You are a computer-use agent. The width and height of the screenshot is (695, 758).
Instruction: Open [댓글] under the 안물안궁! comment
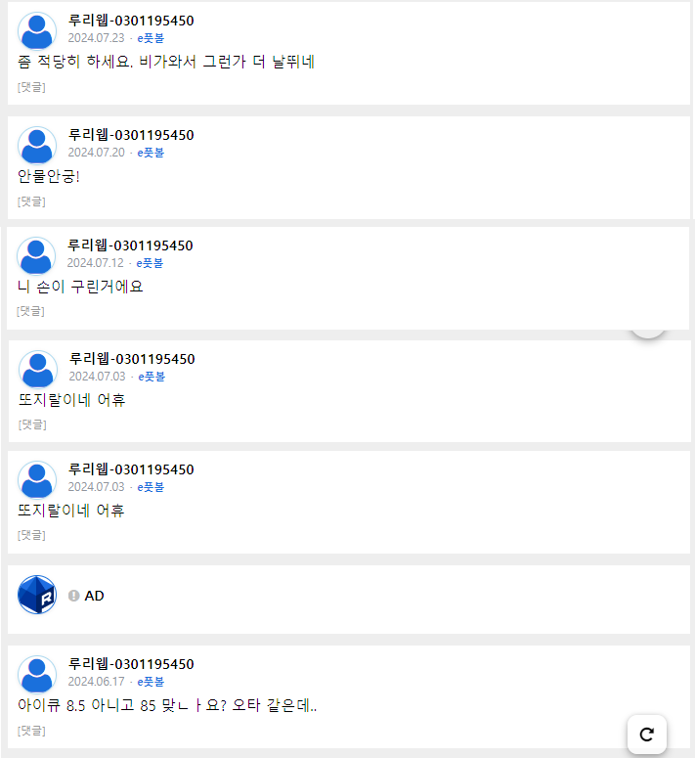click(31, 201)
